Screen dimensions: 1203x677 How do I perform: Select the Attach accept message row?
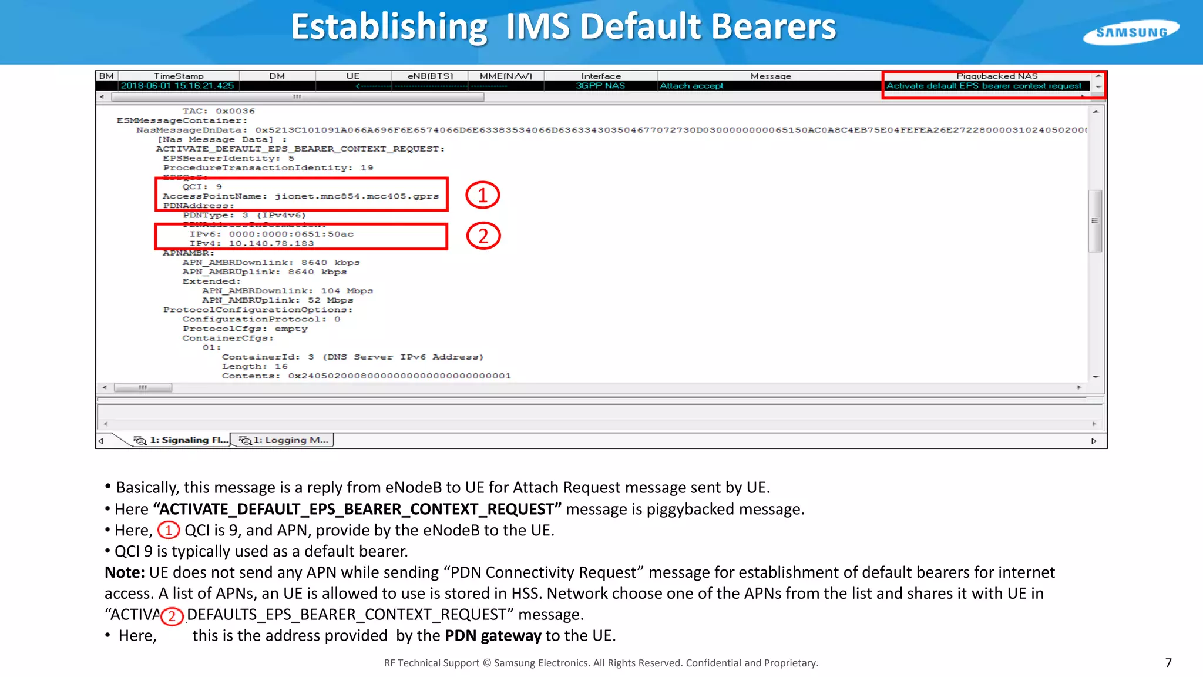(691, 86)
